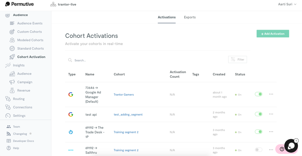Open Campaign megaphone icon

(x=12, y=82)
